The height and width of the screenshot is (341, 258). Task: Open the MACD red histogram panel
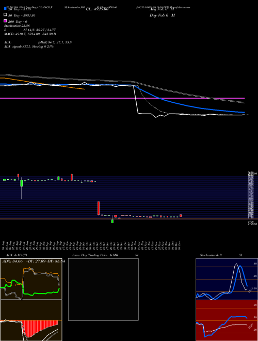[x=31, y=320]
